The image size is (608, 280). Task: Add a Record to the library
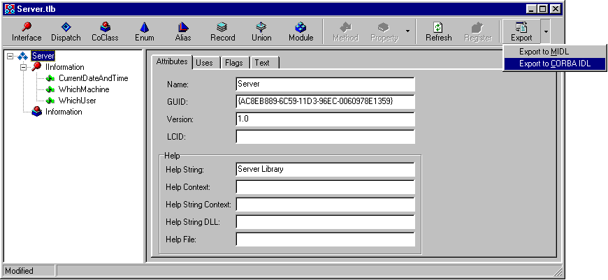[222, 31]
